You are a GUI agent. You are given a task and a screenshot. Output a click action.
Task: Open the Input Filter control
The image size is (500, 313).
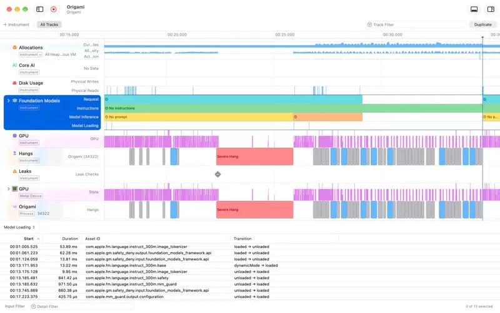tap(14, 306)
